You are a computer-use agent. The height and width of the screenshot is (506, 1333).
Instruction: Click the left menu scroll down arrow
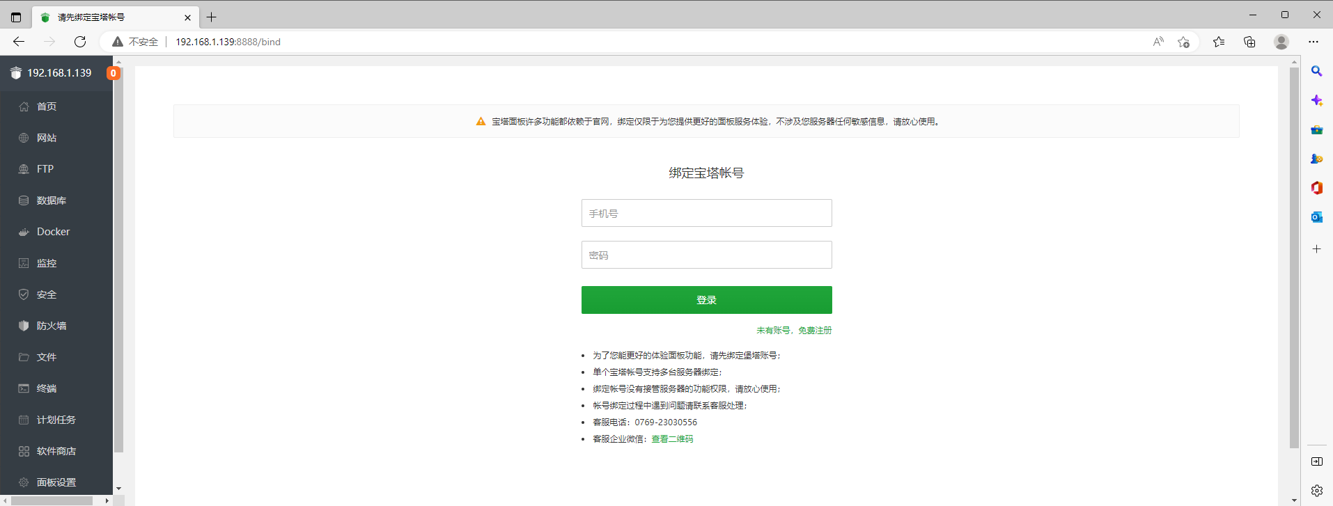click(118, 489)
